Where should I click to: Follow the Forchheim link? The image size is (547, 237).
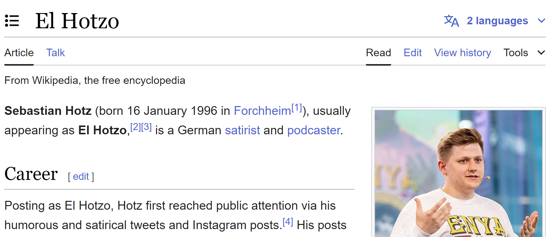(x=262, y=111)
